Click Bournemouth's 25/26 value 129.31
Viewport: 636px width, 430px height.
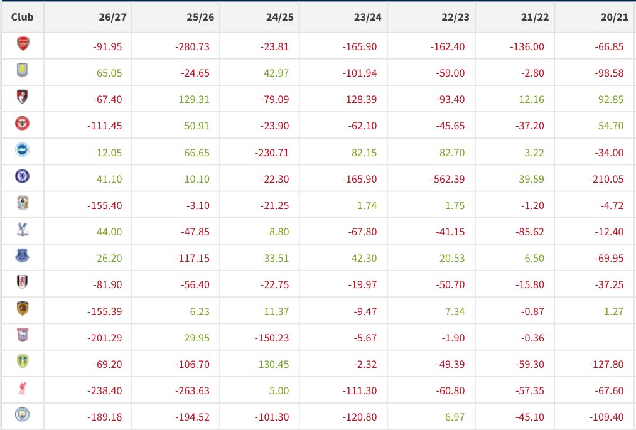pos(194,99)
